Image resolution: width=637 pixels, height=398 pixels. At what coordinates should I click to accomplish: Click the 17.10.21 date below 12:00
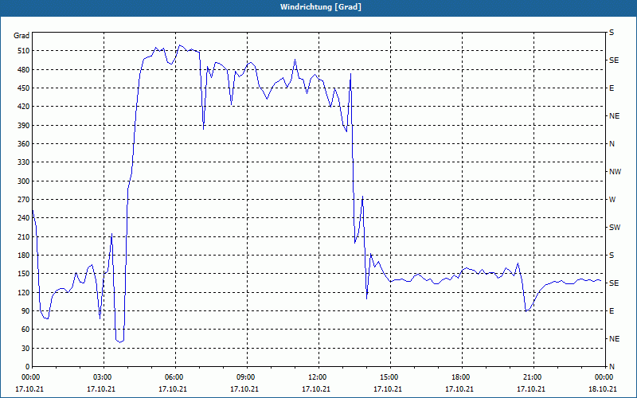click(x=316, y=389)
